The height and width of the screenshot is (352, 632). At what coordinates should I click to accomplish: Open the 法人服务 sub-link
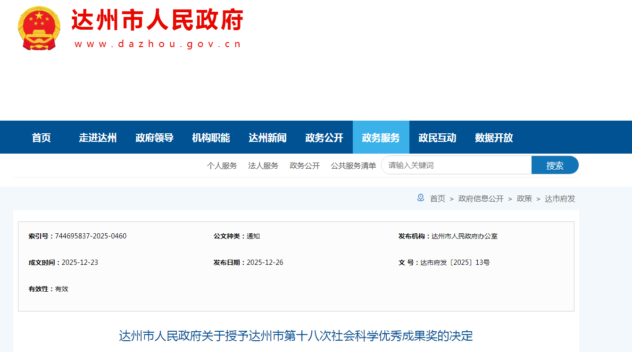(x=263, y=166)
